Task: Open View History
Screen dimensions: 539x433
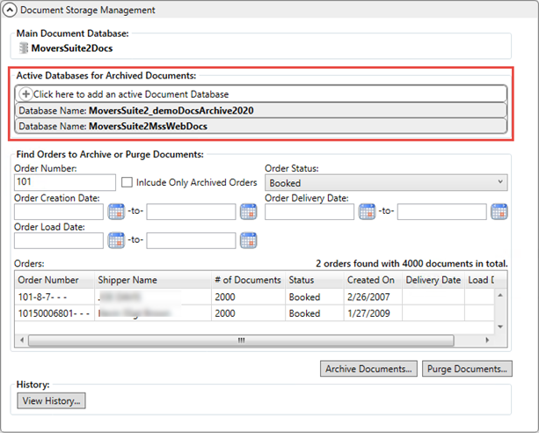Action: tap(51, 401)
